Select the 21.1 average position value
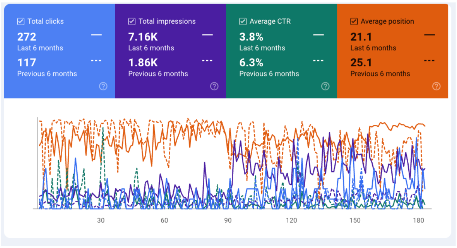This screenshot has width=457, height=248. [x=361, y=37]
